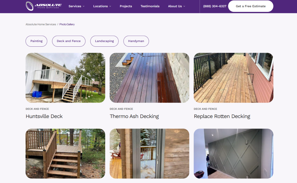
Task: Open the Testimonials menu item
Action: click(150, 6)
